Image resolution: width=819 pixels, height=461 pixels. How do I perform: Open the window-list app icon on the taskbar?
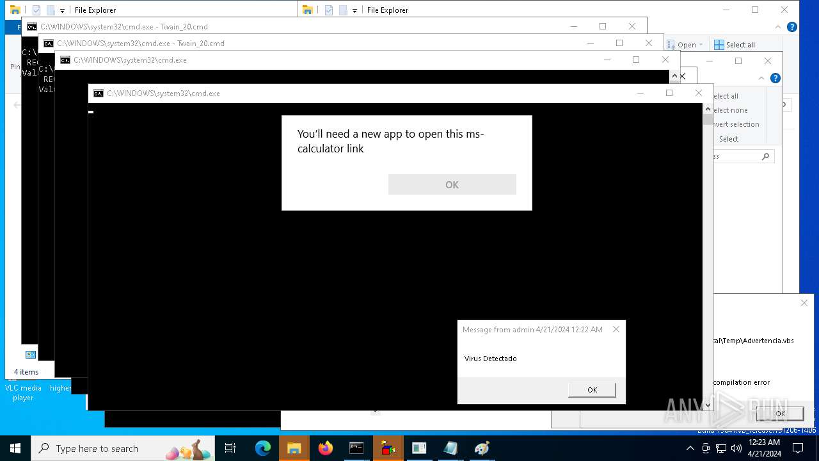pyautogui.click(x=419, y=448)
